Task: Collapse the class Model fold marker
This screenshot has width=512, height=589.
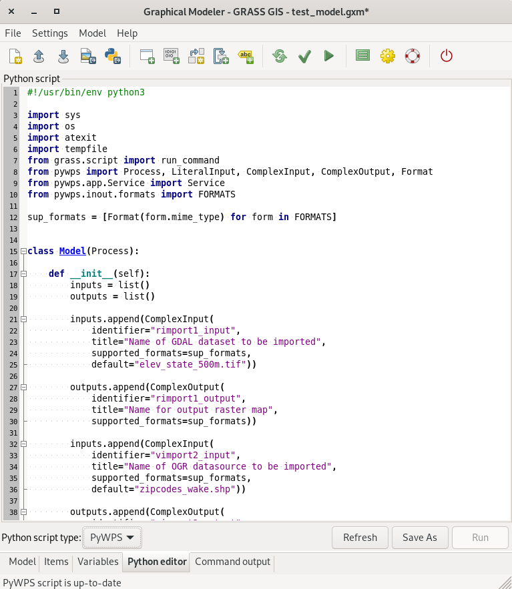Action: (x=23, y=251)
